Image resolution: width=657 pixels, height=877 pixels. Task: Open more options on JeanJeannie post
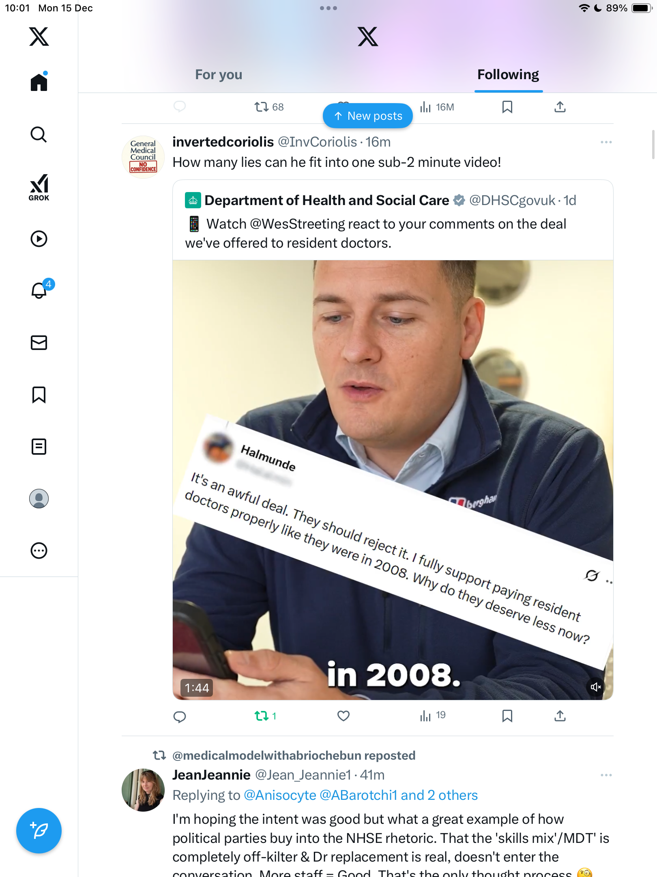[606, 775]
